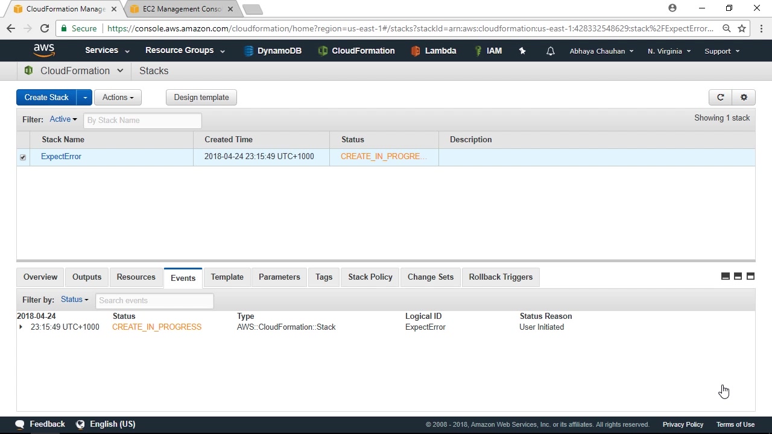This screenshot has height=434, width=772.
Task: Switch to the Change Sets tab
Action: [x=431, y=277]
